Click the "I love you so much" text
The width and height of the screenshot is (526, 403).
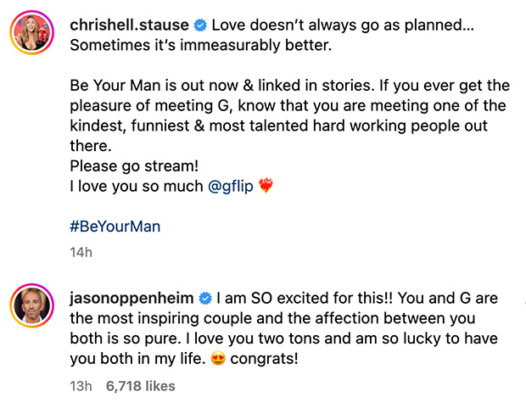136,187
